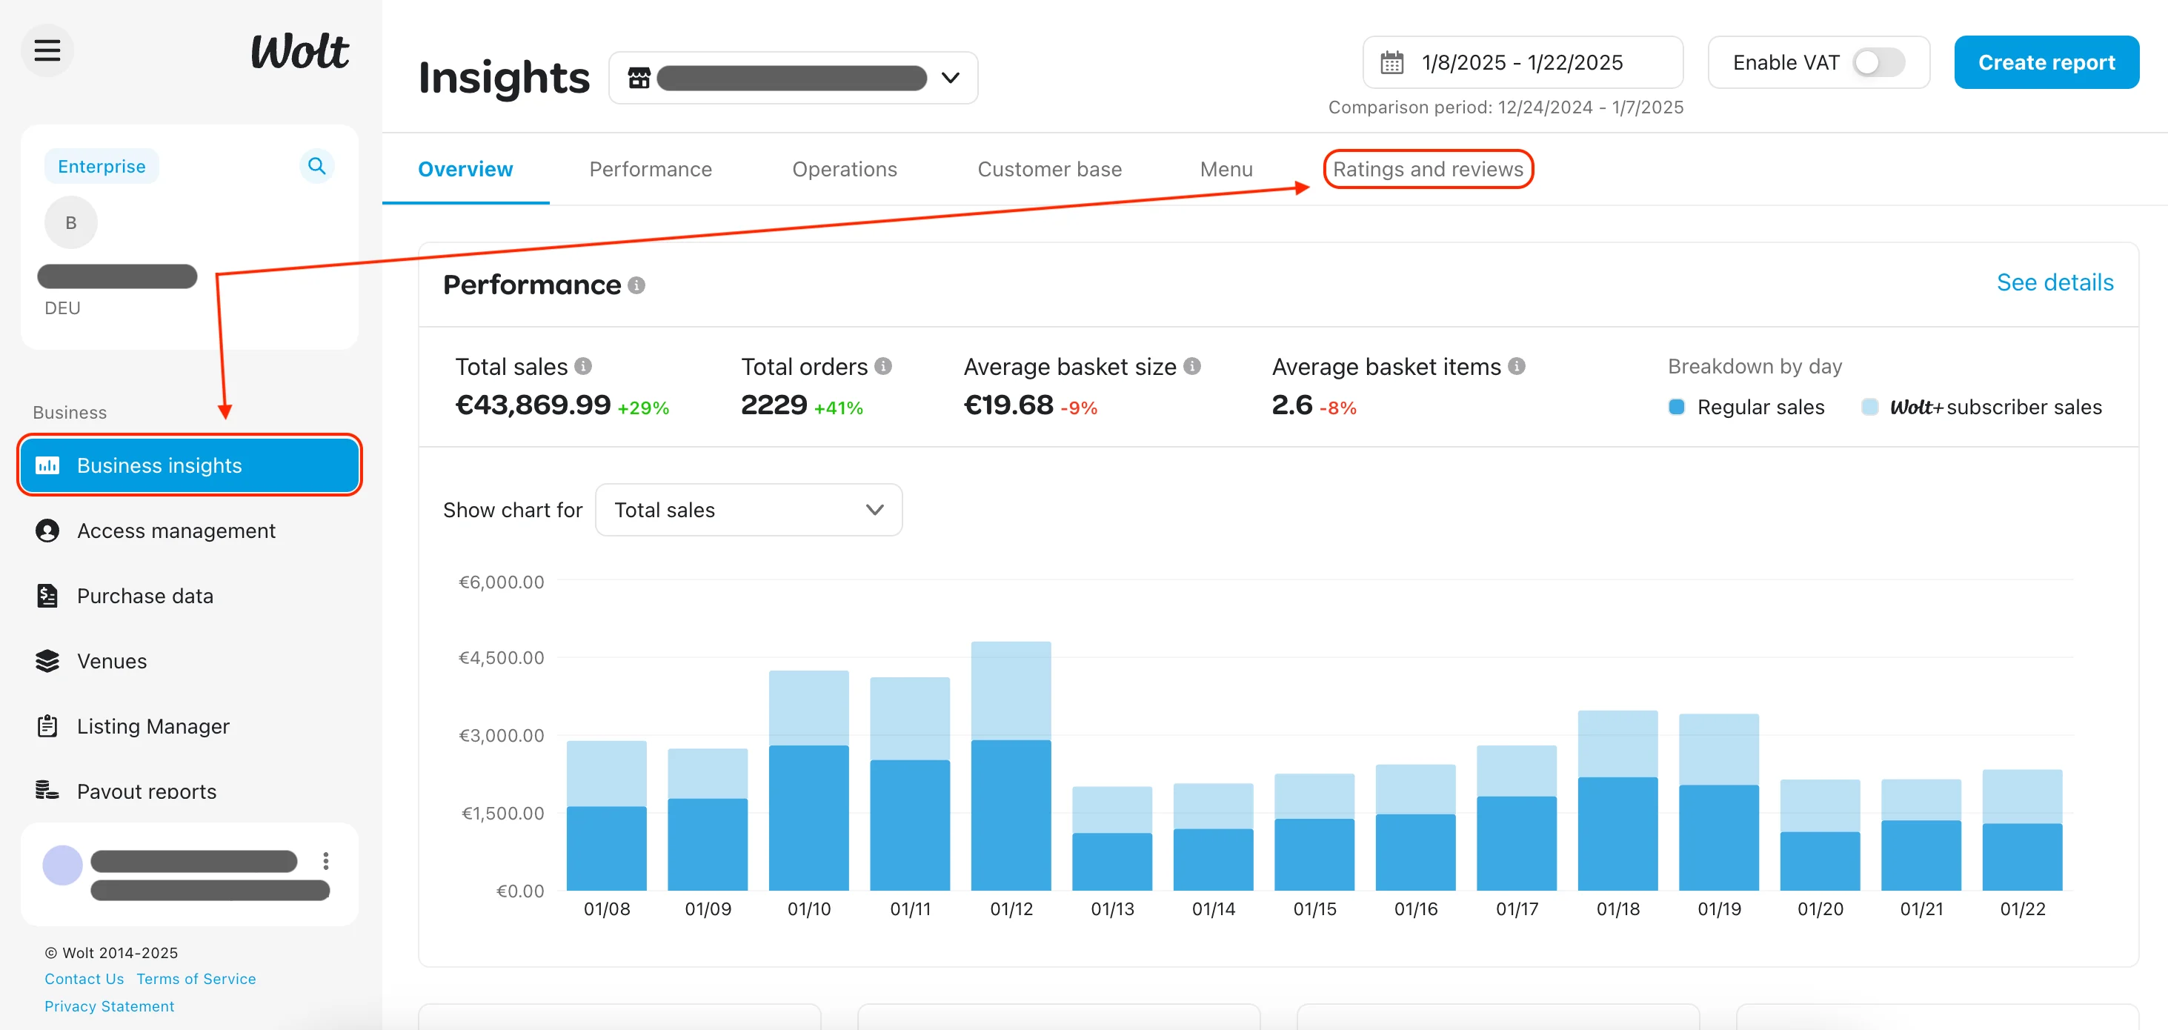Toggle the Enable VAT switch

coord(1878,63)
